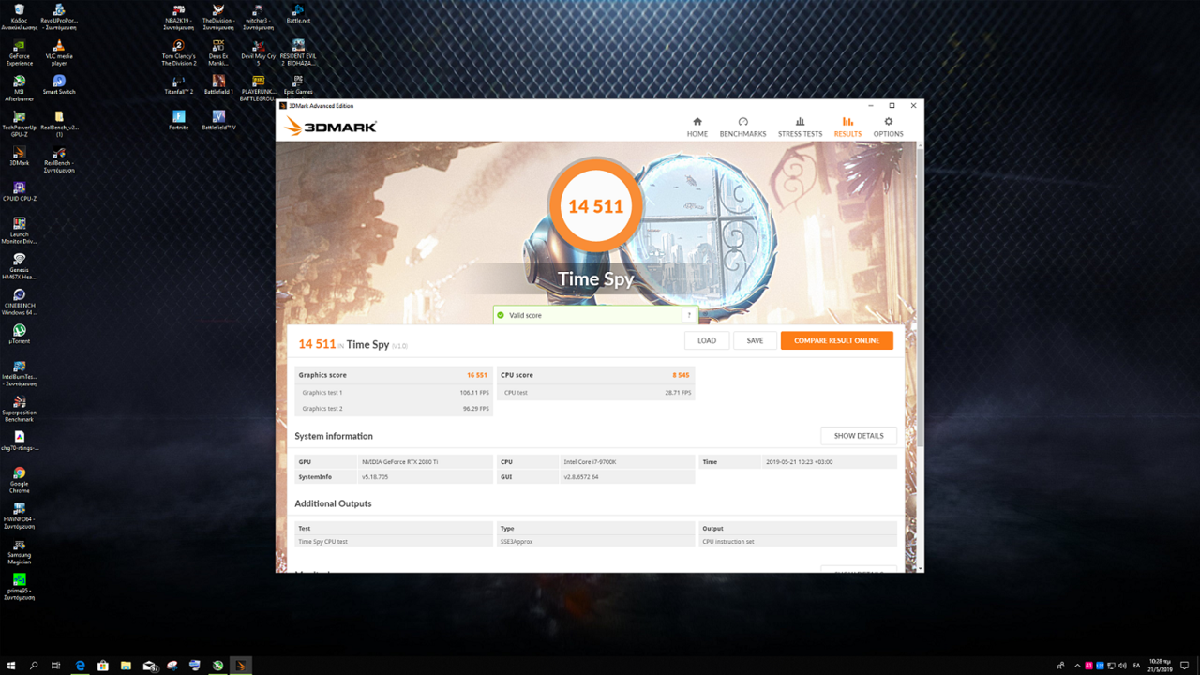Select the RESULTS tab
Image resolution: width=1200 pixels, height=675 pixels.
(847, 127)
